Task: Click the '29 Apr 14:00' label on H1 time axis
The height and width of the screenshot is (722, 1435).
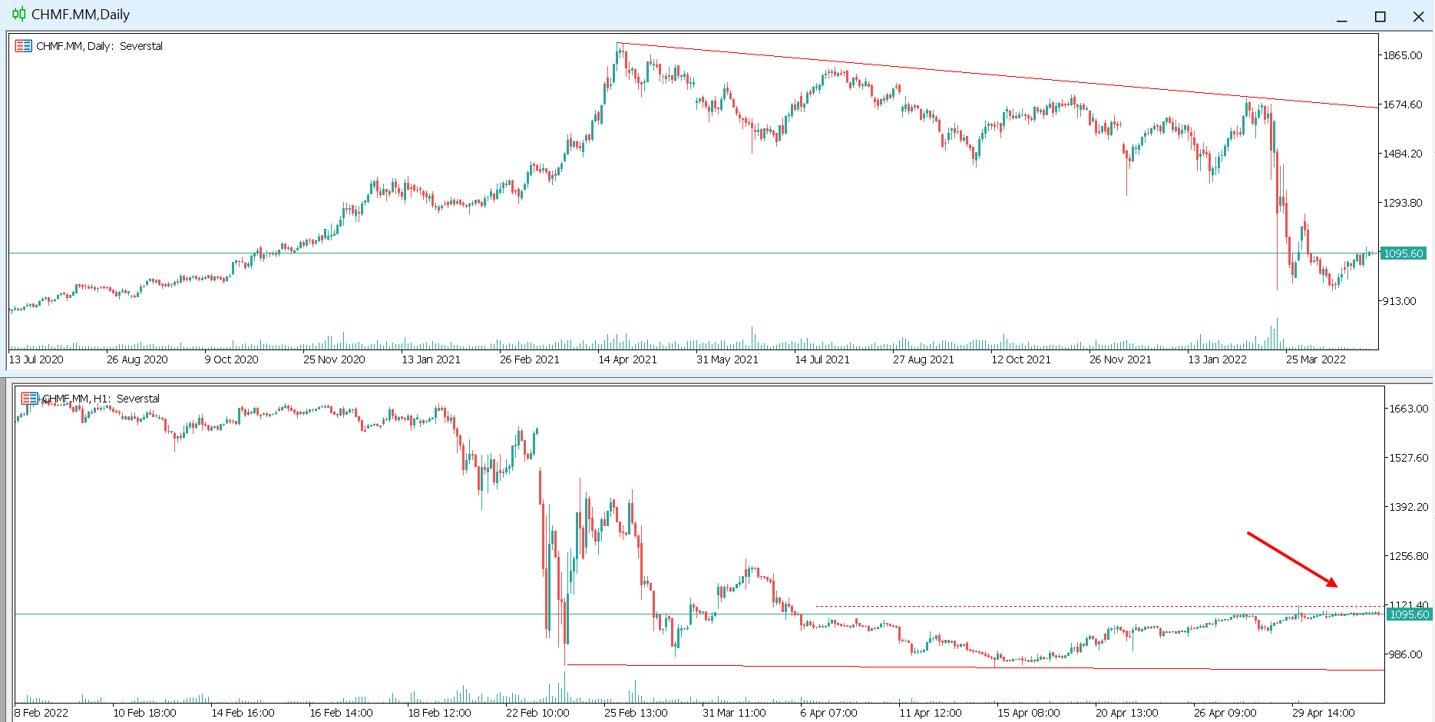Action: pyautogui.click(x=1324, y=713)
